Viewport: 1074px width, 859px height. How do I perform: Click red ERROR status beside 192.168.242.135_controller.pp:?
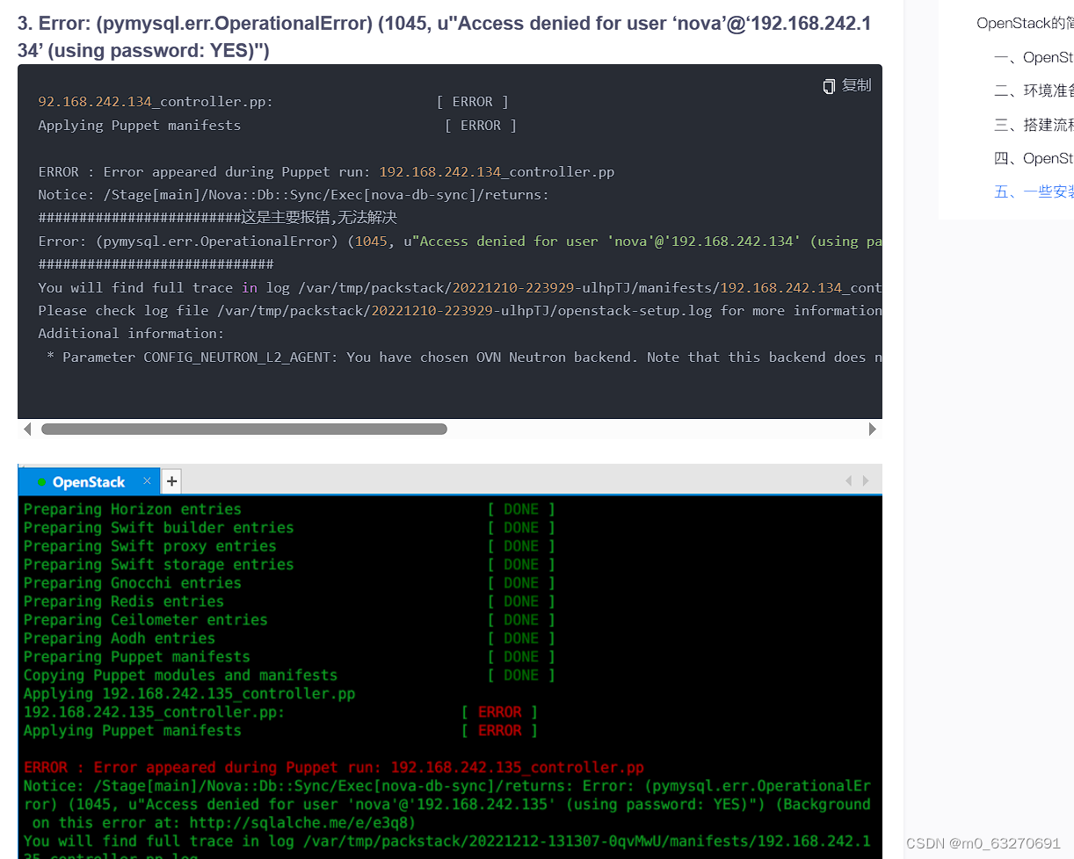pos(499,712)
